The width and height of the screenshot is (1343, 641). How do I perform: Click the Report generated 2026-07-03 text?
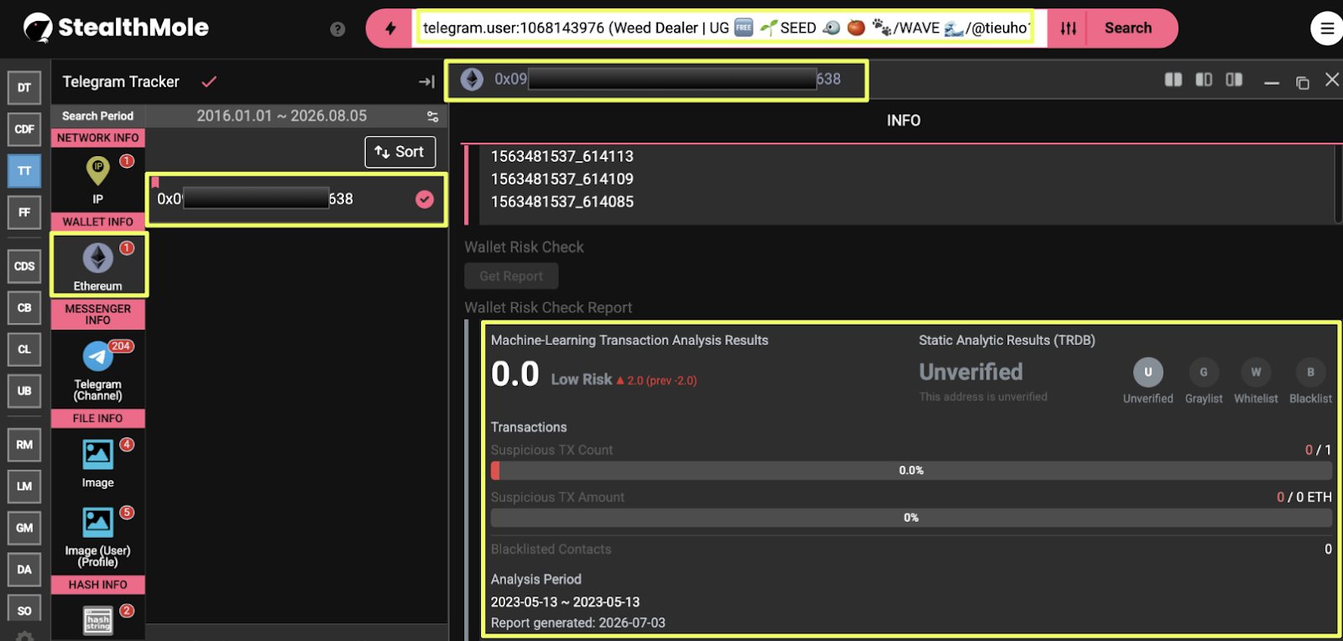tap(578, 623)
